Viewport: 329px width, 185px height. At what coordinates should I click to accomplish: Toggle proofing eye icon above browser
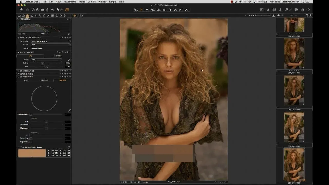(278, 16)
